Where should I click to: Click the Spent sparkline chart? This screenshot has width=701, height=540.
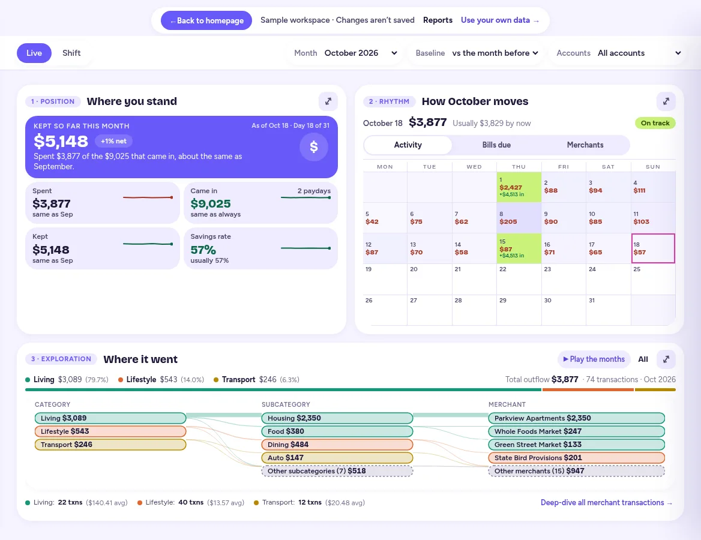click(x=148, y=197)
